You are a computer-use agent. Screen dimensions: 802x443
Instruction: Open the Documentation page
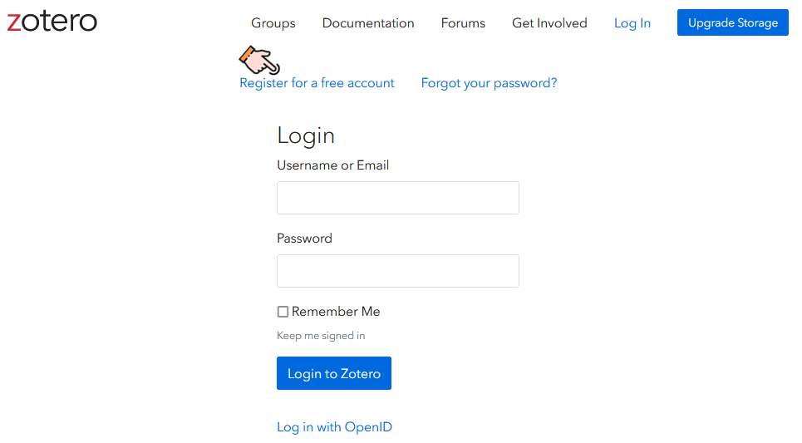367,23
